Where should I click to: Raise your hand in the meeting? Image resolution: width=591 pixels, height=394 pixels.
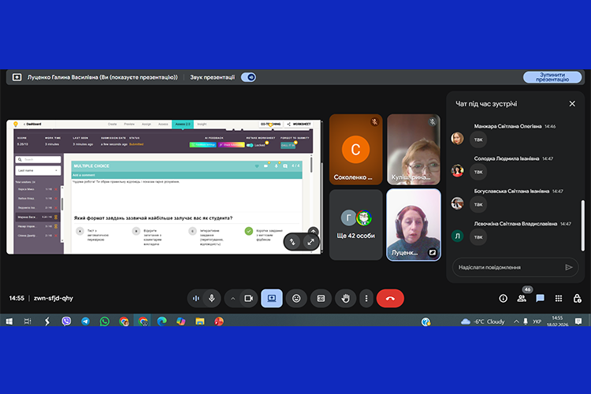click(344, 299)
